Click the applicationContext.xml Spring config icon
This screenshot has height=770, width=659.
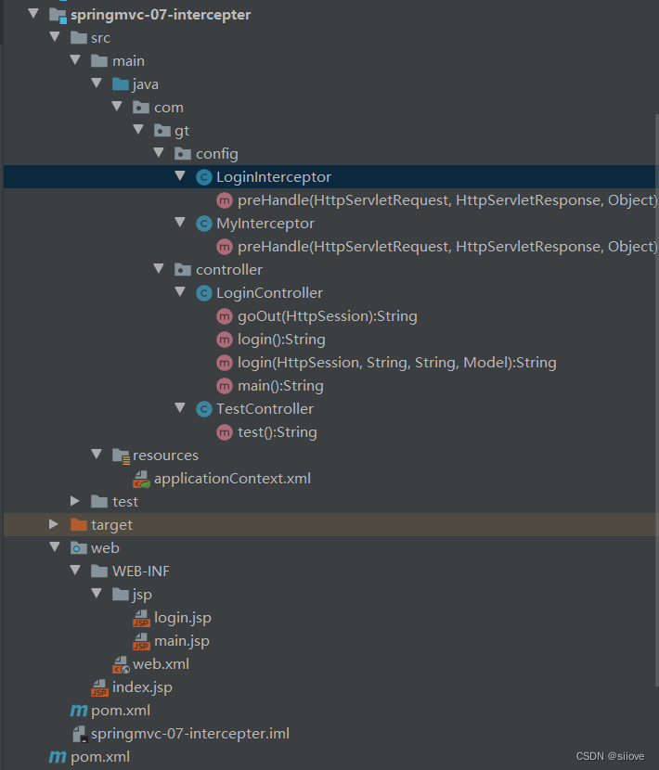(141, 479)
